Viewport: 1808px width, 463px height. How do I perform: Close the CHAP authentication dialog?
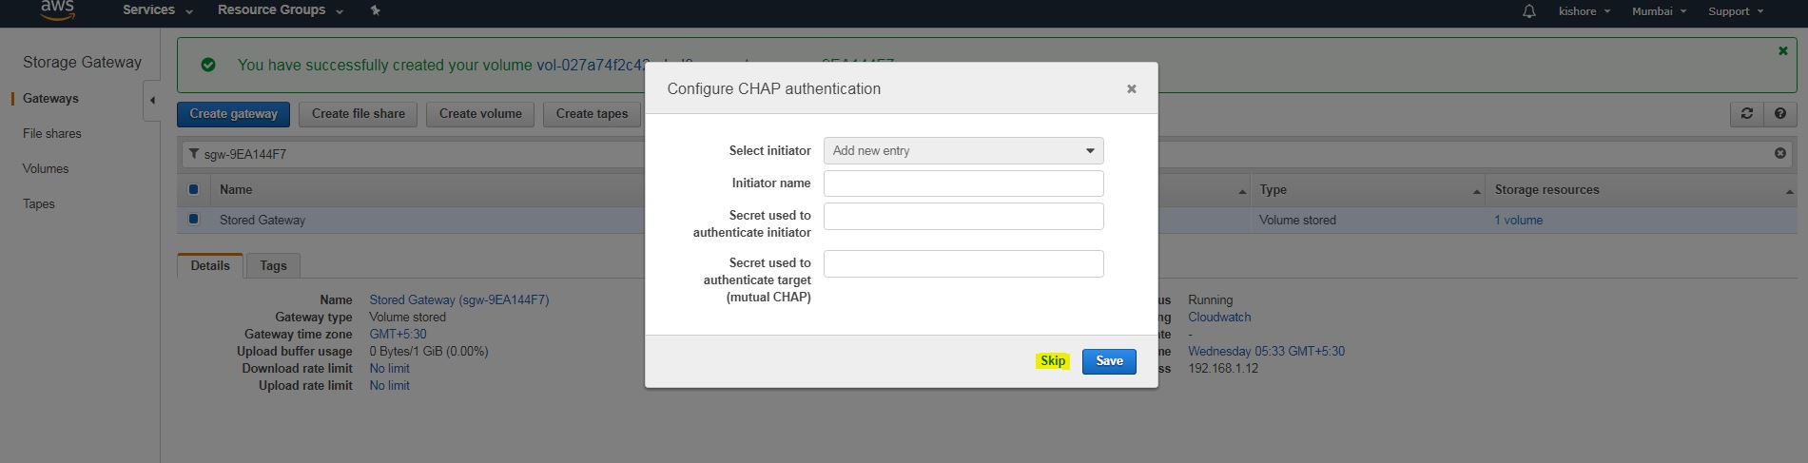point(1131,88)
